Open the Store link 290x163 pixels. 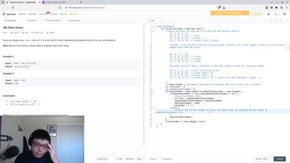pos(74,14)
